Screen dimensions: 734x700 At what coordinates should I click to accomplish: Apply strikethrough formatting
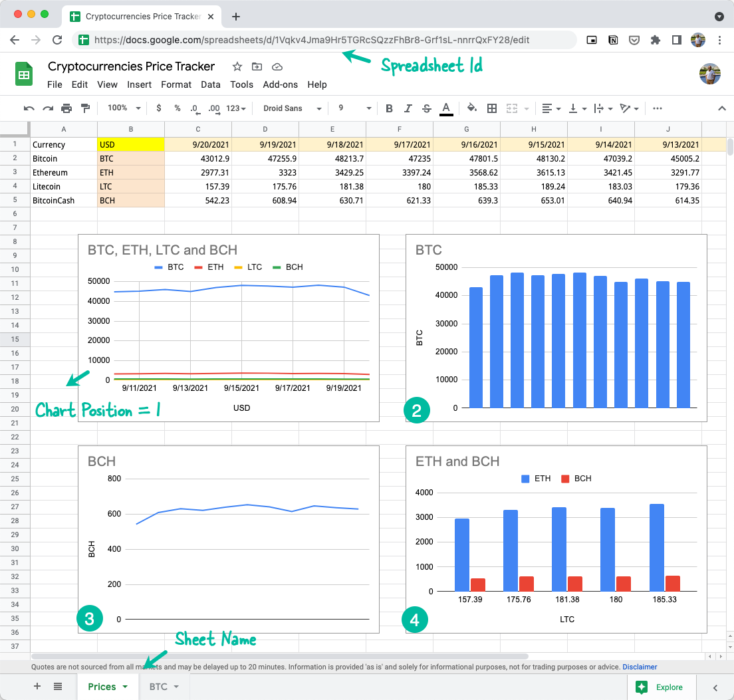(426, 108)
